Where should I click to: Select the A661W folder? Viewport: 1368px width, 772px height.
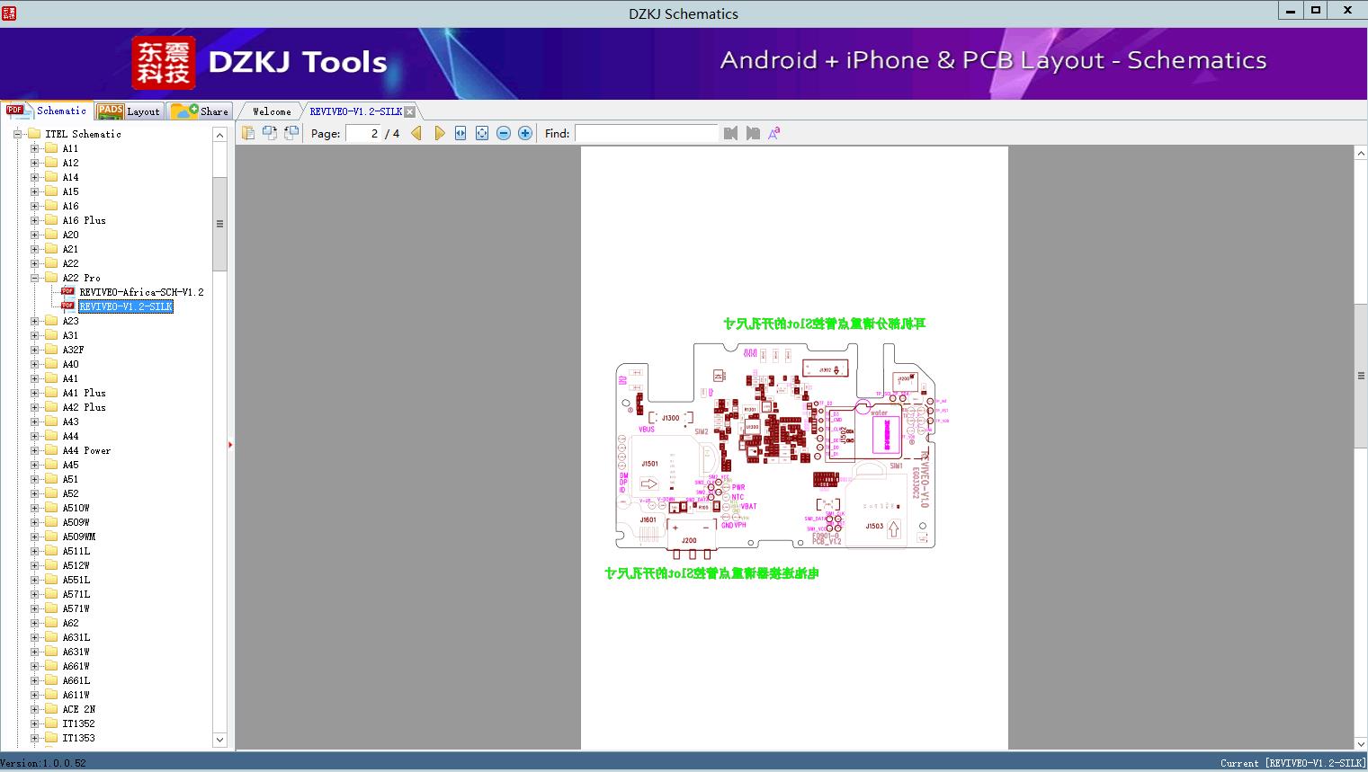coord(76,666)
